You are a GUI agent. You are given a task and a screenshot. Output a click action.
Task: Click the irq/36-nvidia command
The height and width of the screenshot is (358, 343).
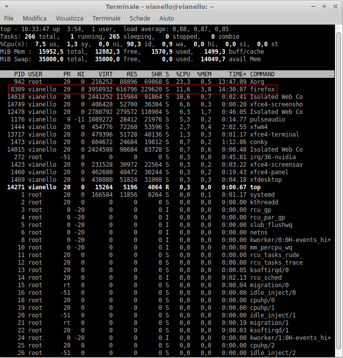[x=273, y=157]
